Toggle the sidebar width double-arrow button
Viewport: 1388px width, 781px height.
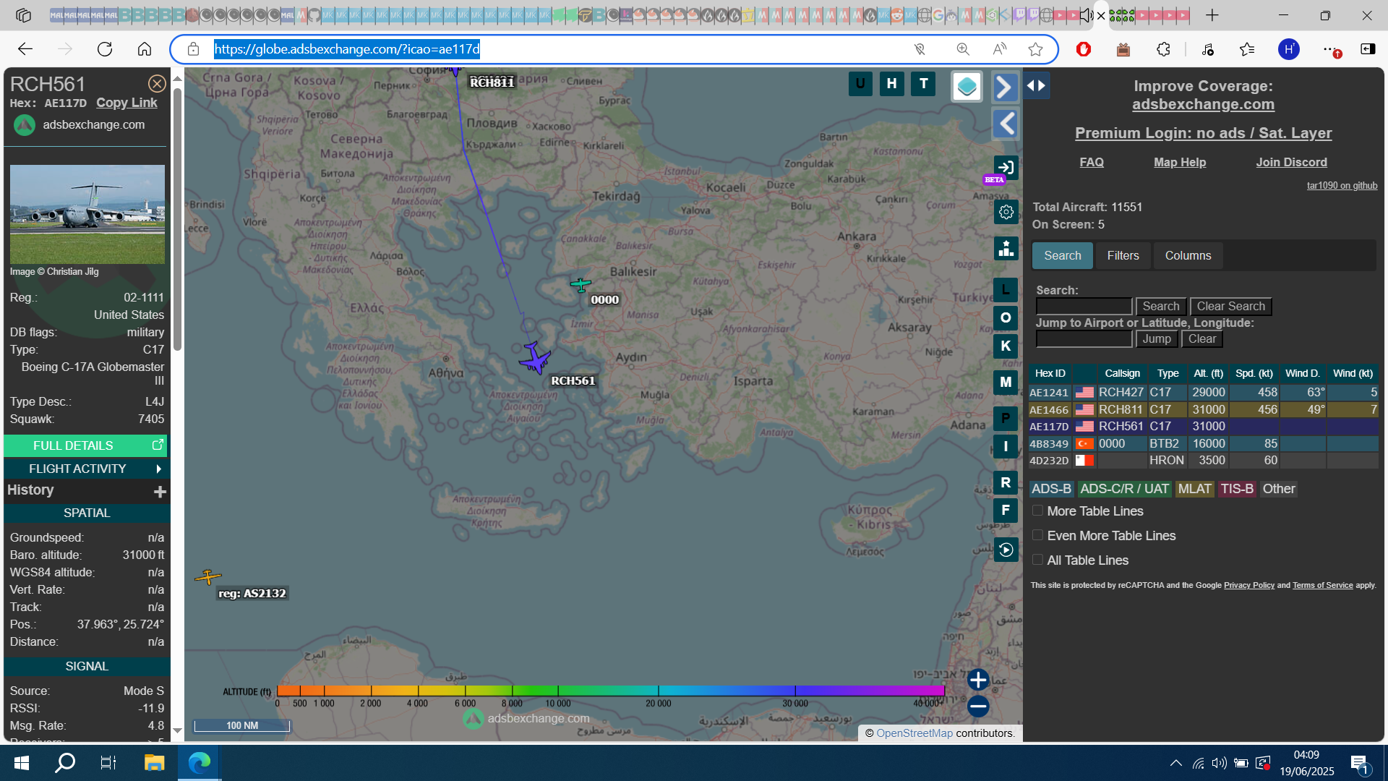coord(1036,85)
